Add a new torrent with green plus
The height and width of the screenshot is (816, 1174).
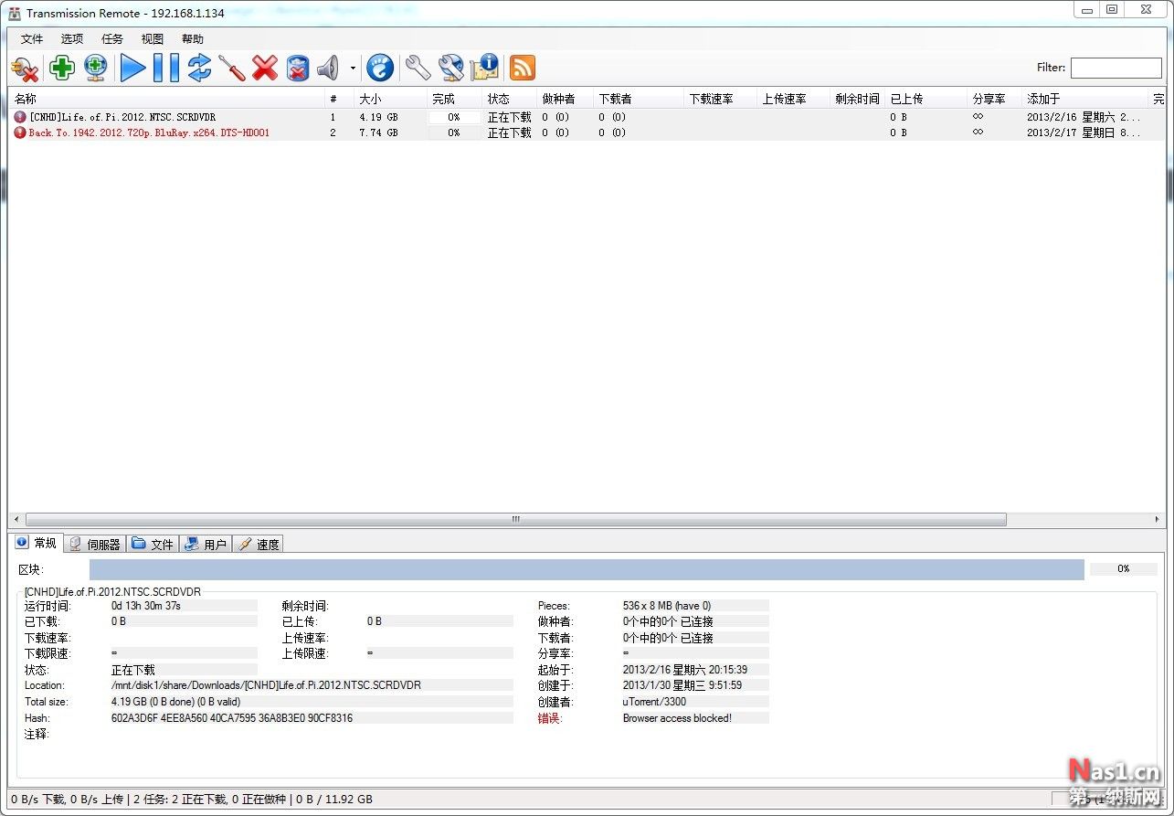click(x=62, y=68)
